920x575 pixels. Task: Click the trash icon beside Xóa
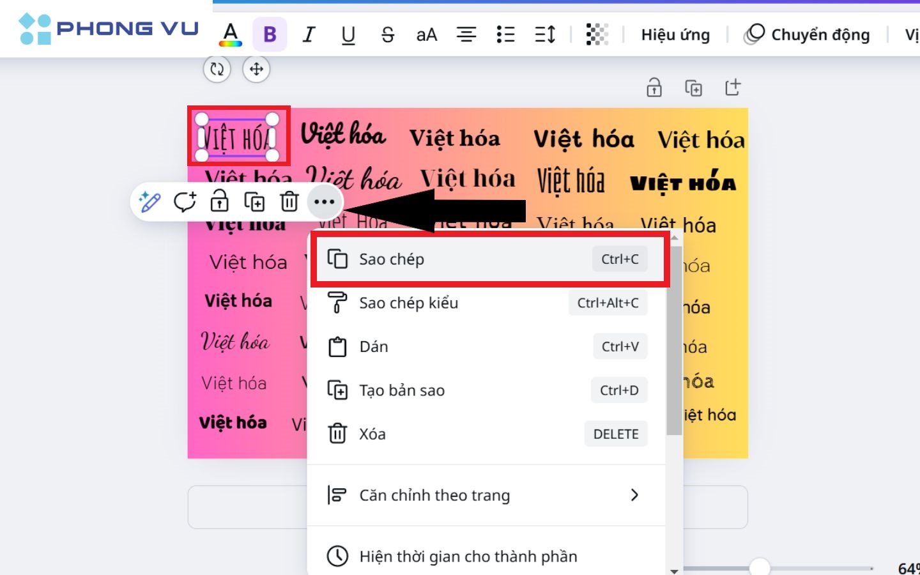pos(337,434)
